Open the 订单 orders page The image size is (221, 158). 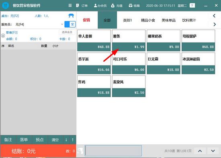82,6
